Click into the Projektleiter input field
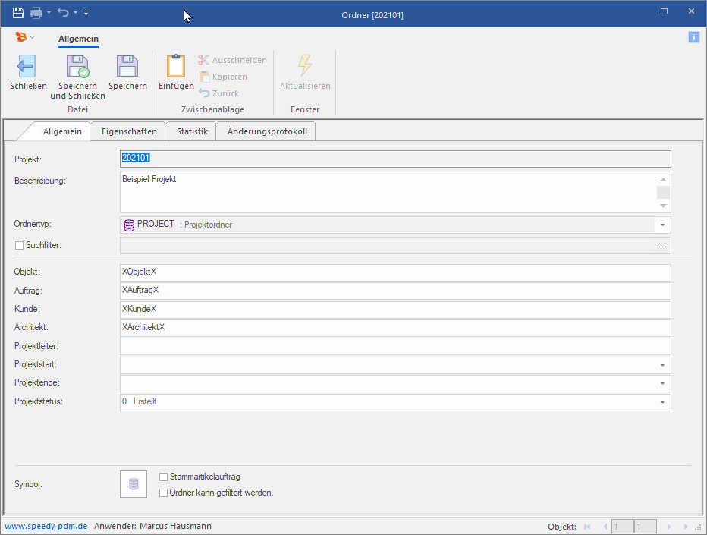 [394, 347]
